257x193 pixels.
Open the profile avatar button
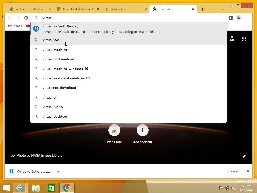click(x=239, y=18)
